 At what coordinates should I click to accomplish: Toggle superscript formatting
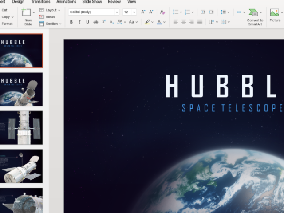click(x=104, y=22)
